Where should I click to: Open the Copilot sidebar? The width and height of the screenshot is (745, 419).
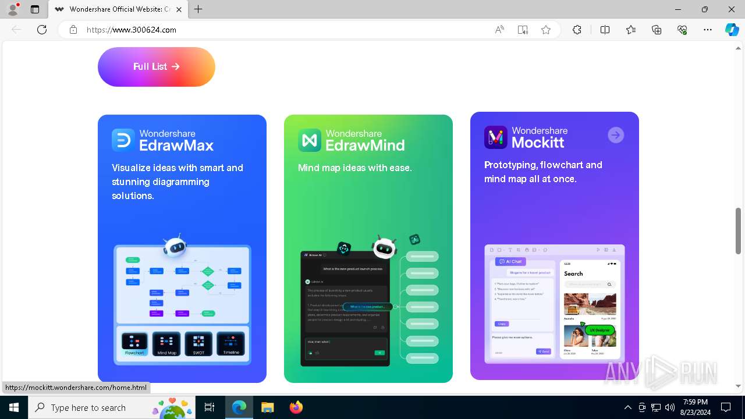(732, 30)
